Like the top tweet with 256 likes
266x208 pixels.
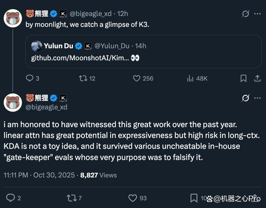[x=137, y=78]
